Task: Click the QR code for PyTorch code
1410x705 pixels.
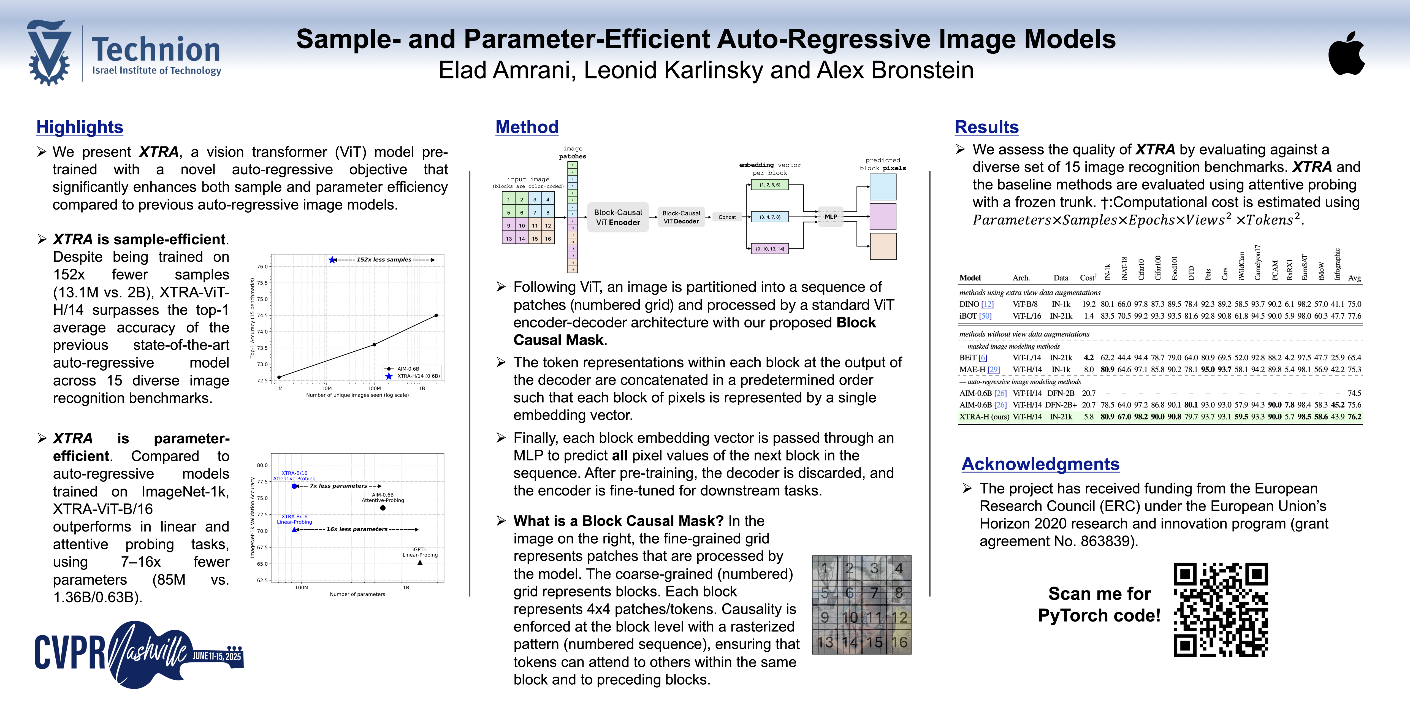Action: [1221, 609]
